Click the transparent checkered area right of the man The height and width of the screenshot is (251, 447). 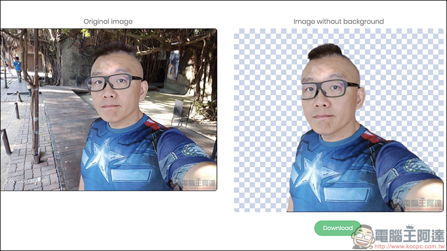coord(408,100)
